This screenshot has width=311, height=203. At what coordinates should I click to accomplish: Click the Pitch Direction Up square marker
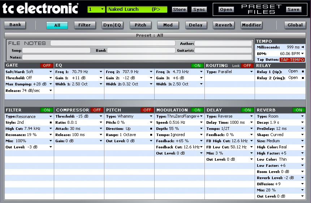pos(151,129)
